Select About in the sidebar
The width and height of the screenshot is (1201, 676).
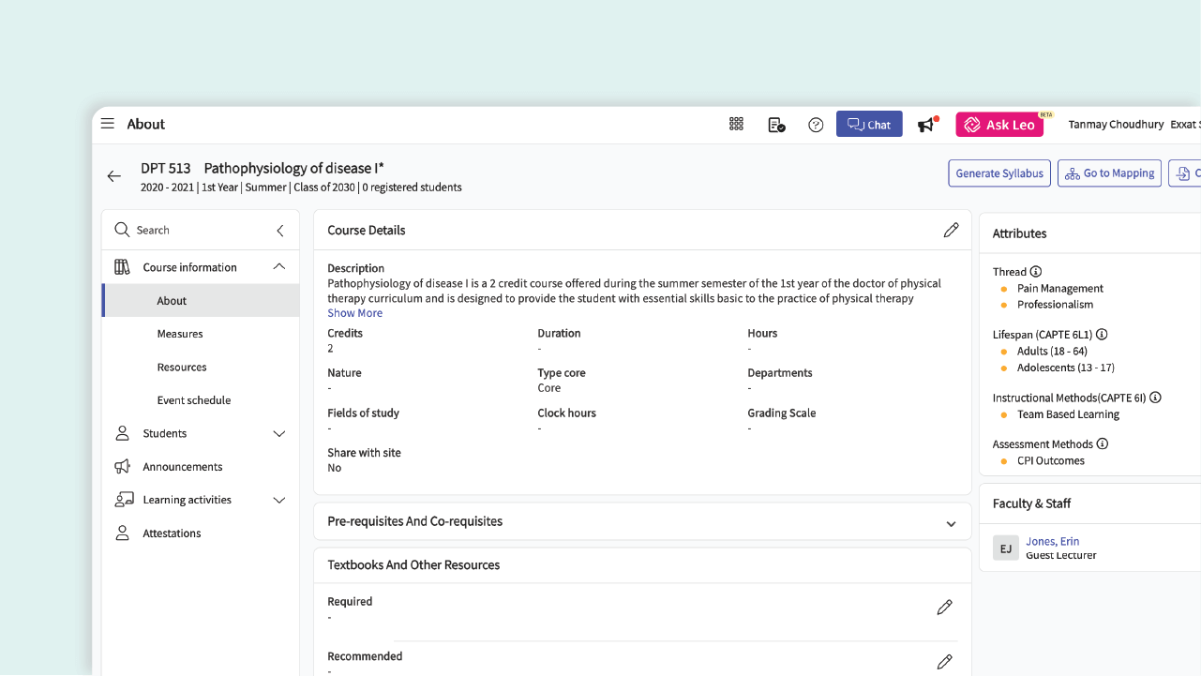point(201,301)
